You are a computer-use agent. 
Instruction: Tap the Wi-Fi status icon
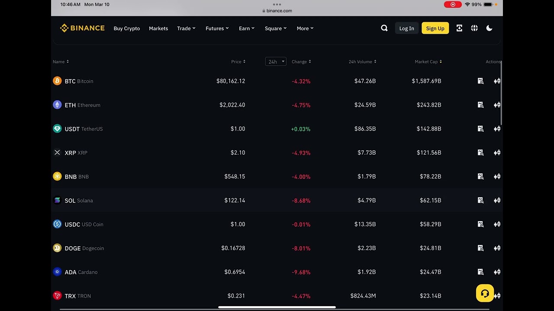(x=467, y=4)
